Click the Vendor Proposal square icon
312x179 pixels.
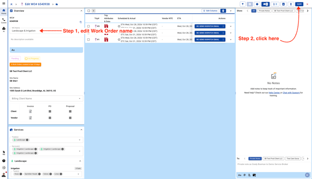pyautogui.click(x=70, y=118)
